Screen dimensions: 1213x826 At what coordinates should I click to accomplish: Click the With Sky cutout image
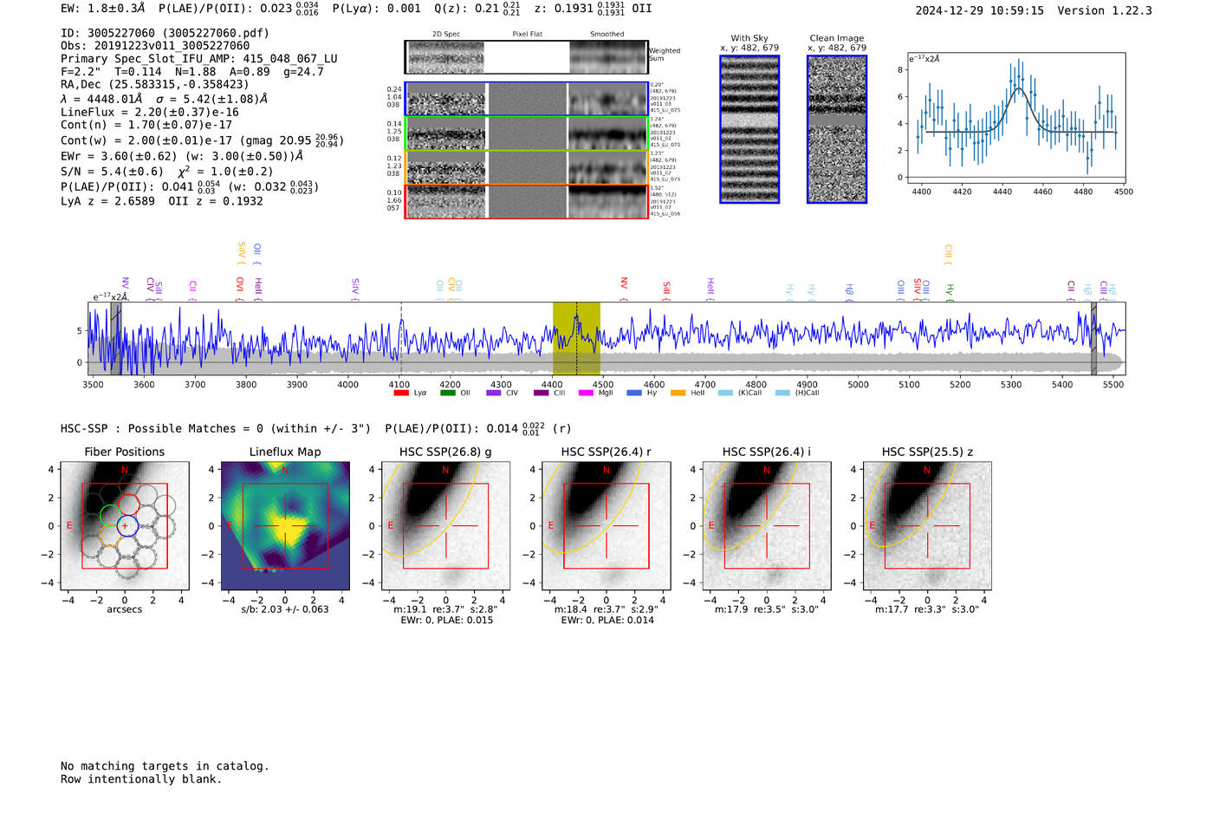749,129
